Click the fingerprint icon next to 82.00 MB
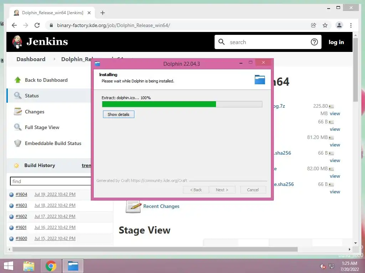This screenshot has height=273, width=365. coord(331,169)
